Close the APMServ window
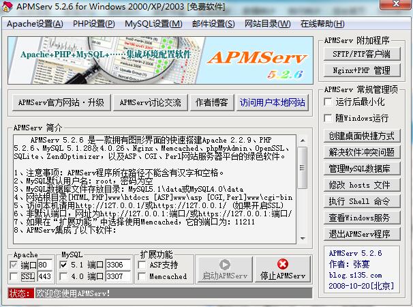413x307 pixels. coord(395,4)
